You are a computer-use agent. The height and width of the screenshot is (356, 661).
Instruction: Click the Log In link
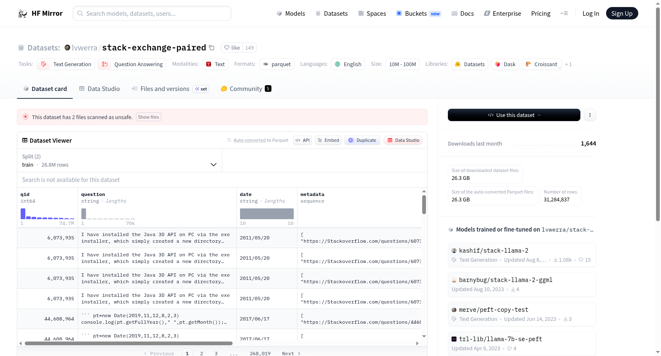591,13
